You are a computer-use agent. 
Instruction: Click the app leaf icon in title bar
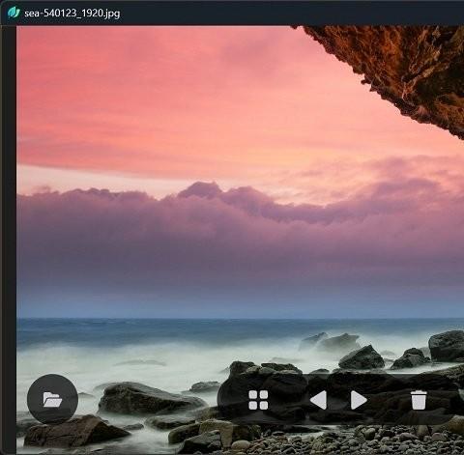pyautogui.click(x=14, y=13)
